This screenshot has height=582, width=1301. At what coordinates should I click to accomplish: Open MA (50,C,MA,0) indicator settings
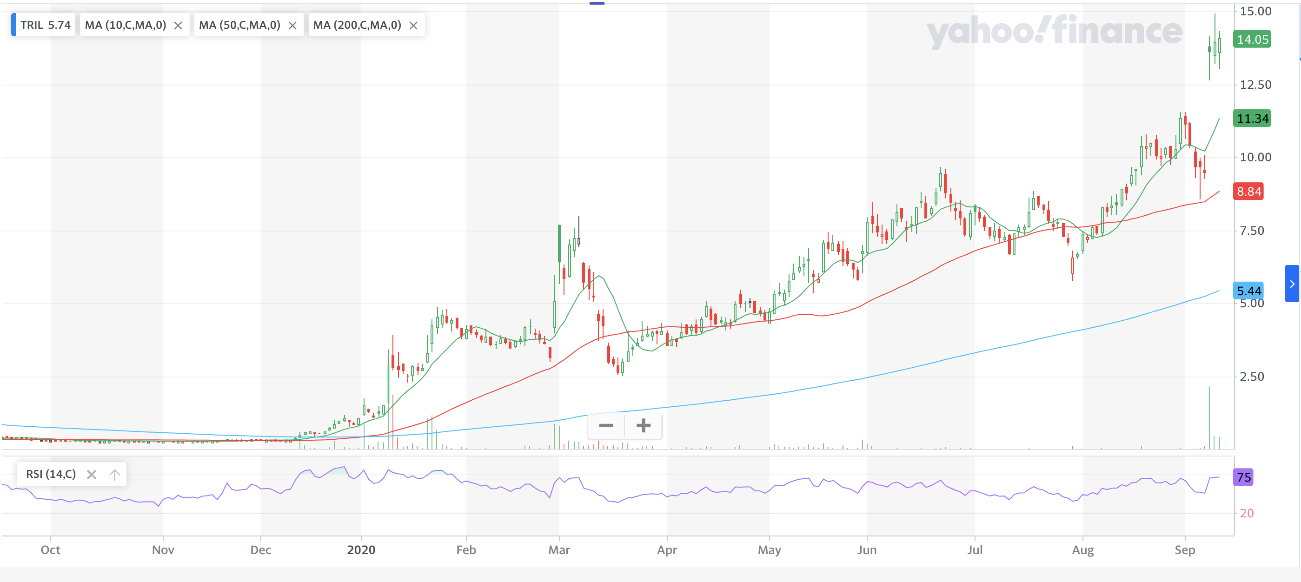239,25
